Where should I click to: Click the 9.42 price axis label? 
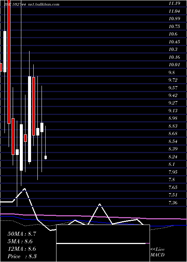[x=173, y=95]
